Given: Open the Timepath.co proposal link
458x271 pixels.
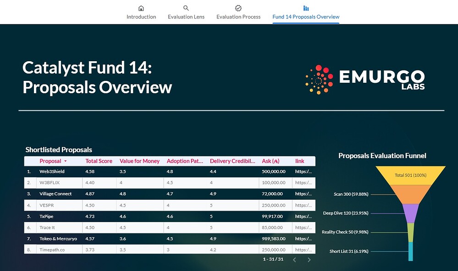Looking at the screenshot, I should tap(303, 250).
